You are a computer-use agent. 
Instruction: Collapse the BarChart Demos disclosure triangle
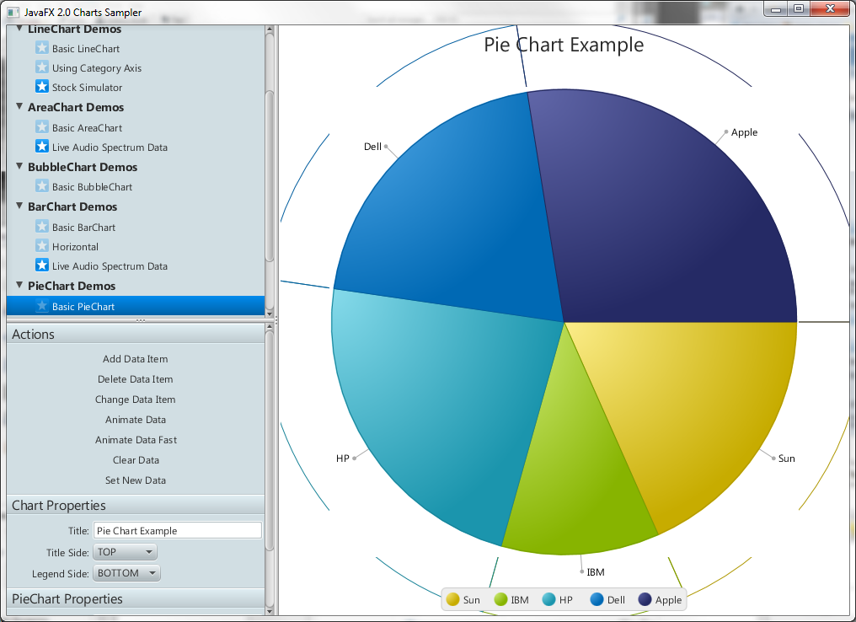click(x=19, y=206)
